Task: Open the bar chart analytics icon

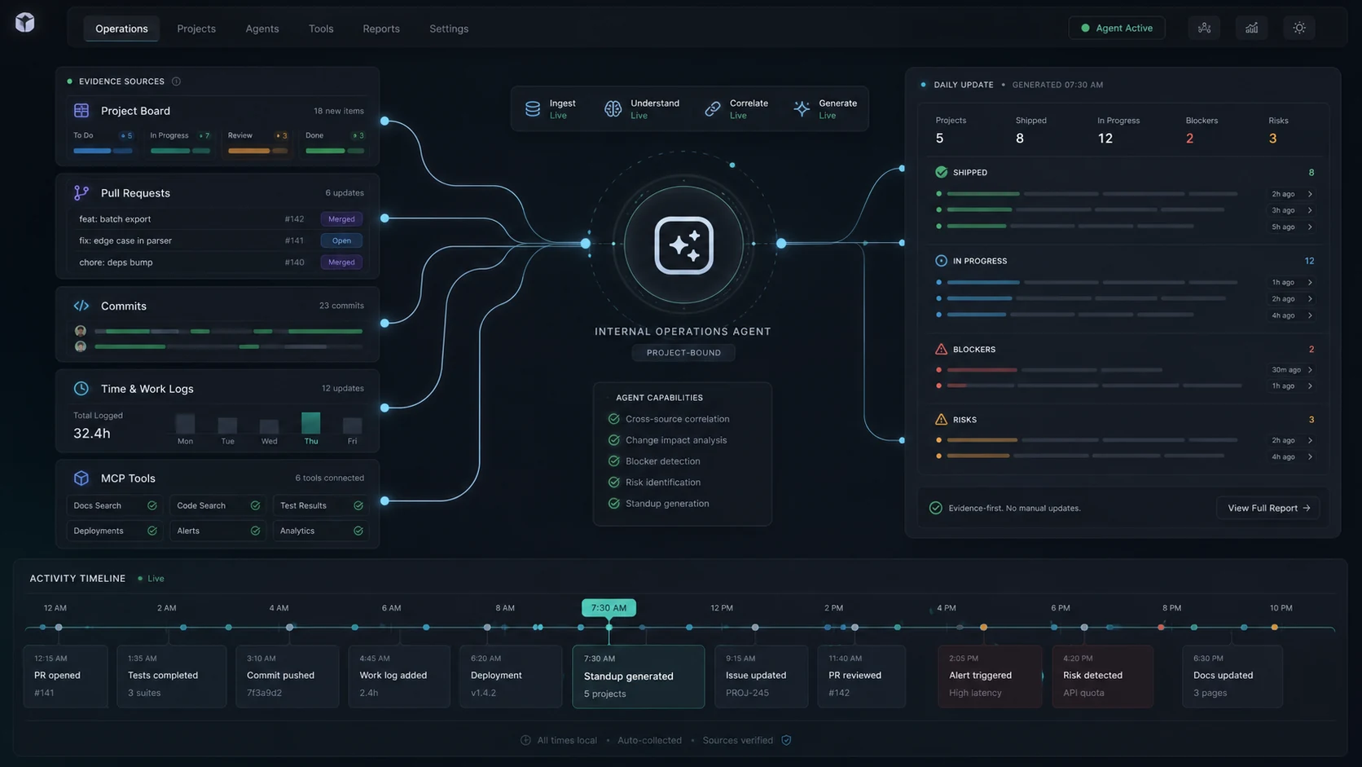Action: 1251,28
